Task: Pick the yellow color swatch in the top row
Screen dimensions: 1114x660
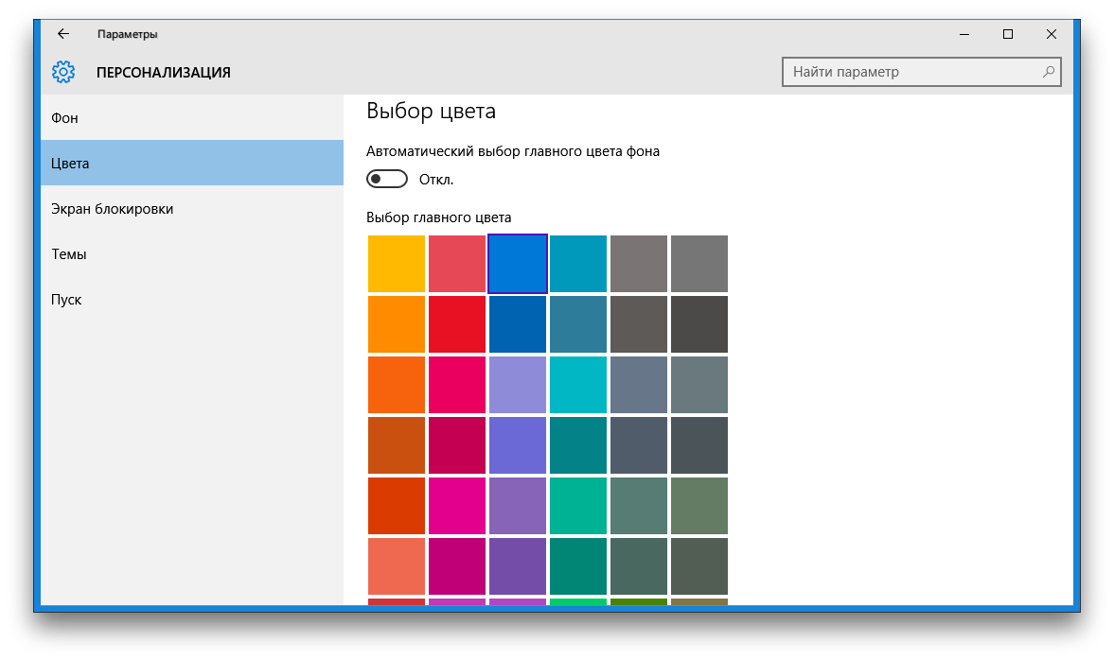Action: click(x=397, y=264)
